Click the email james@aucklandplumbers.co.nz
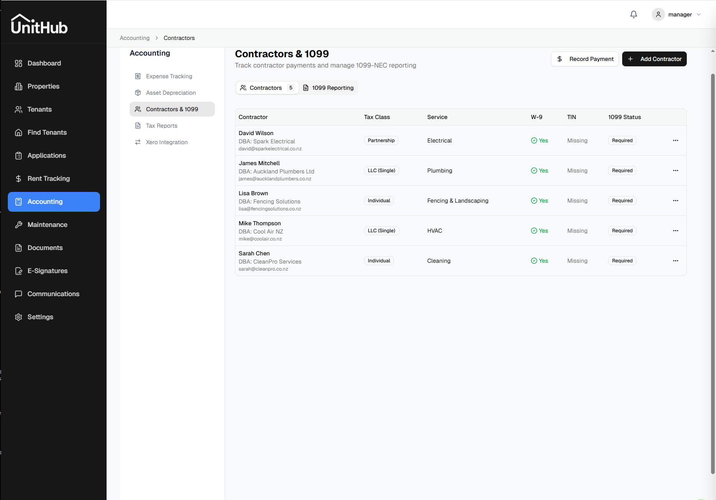 275,179
